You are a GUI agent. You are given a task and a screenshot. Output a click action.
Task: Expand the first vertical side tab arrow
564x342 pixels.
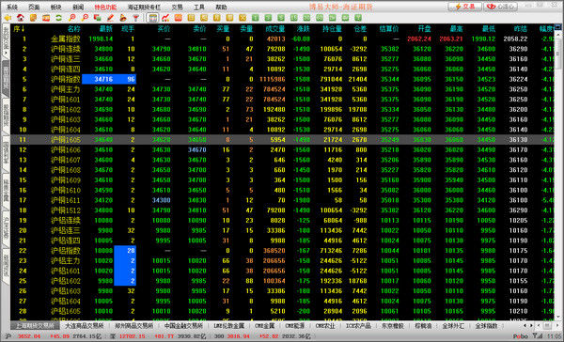7,53
